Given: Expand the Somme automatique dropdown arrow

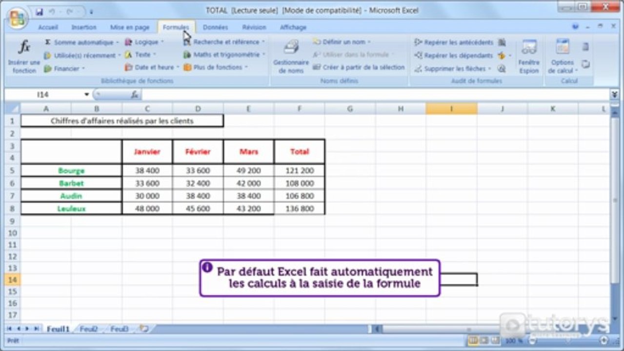Looking at the screenshot, I should 118,43.
